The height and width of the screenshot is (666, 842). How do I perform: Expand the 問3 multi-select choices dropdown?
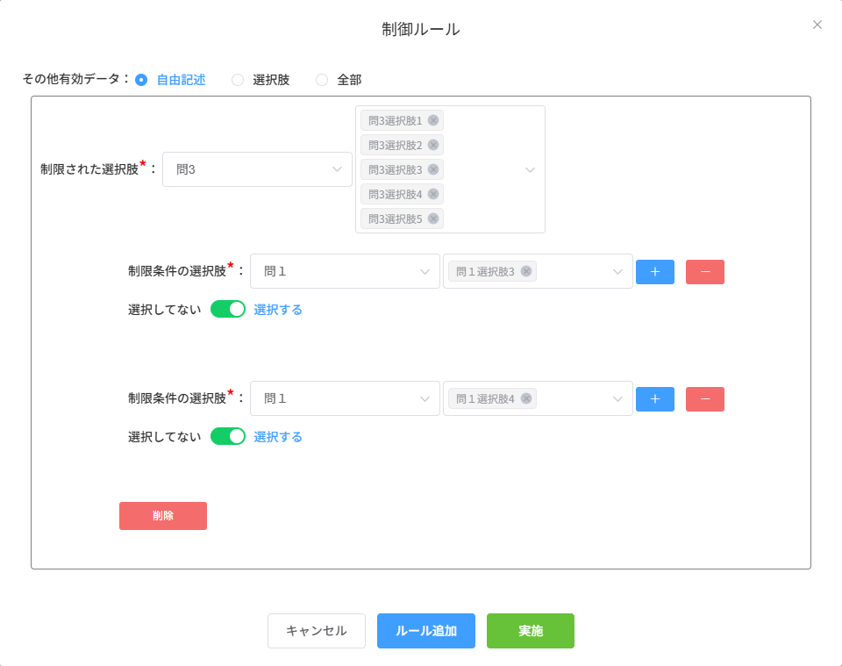530,170
